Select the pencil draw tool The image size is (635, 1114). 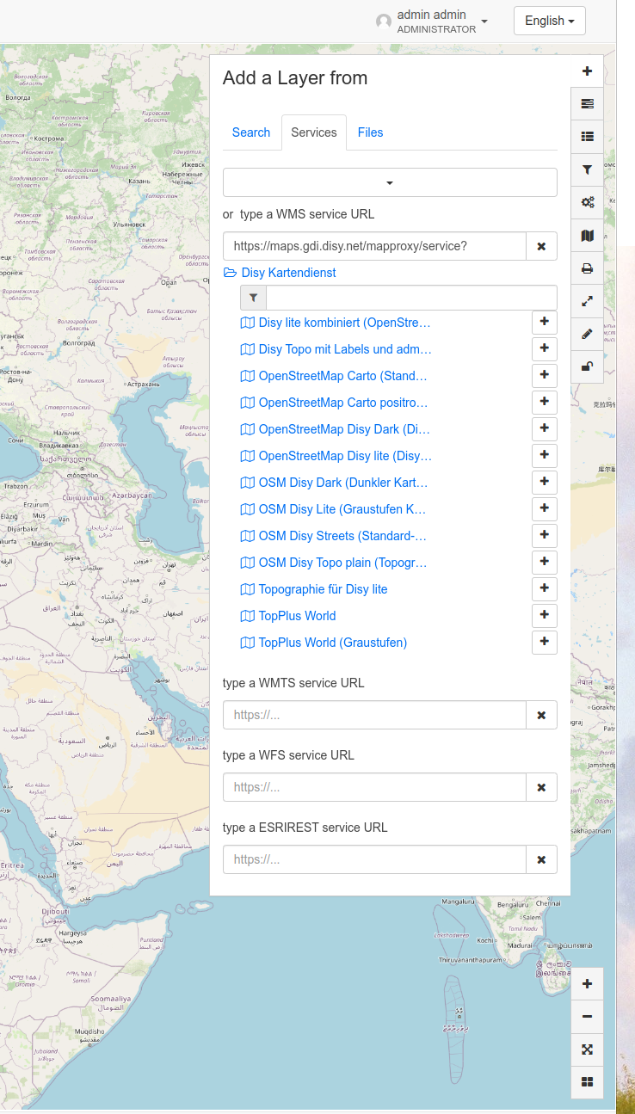587,334
